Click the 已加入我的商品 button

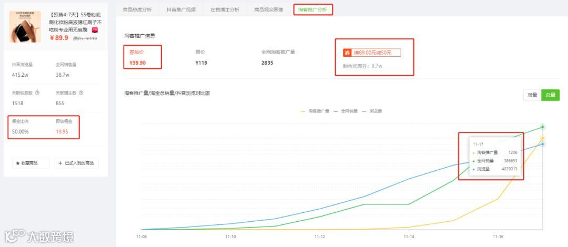pos(76,163)
